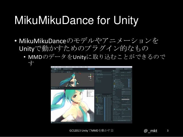The height and width of the screenshot is (137, 183).
Task: Open the Edit menu in Unity
Action: pyautogui.click(x=54, y=67)
